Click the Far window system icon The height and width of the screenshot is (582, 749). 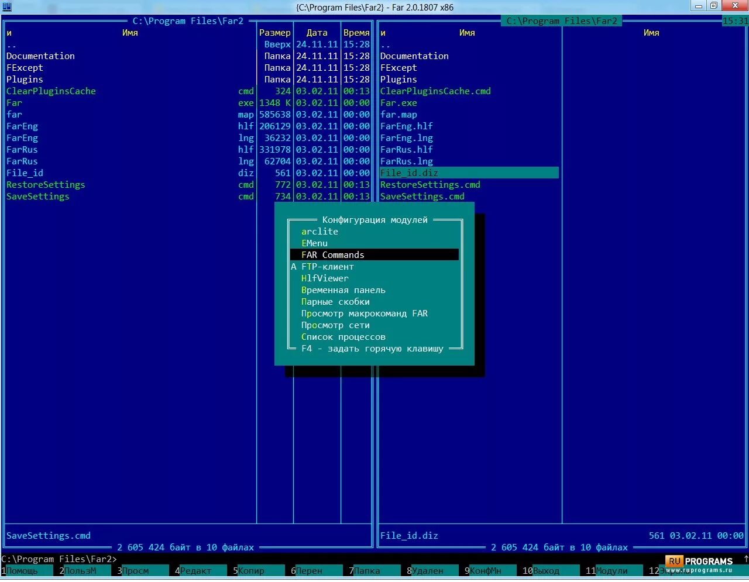coord(7,6)
